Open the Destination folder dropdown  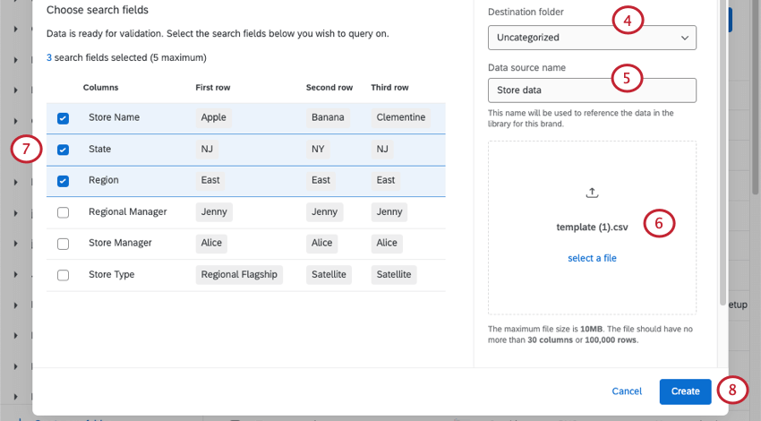click(x=592, y=38)
